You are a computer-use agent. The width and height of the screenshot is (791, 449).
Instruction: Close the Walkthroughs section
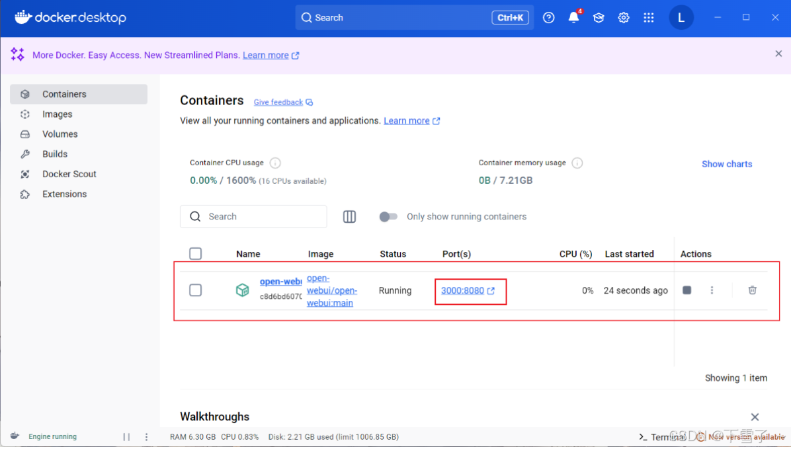[x=755, y=419]
